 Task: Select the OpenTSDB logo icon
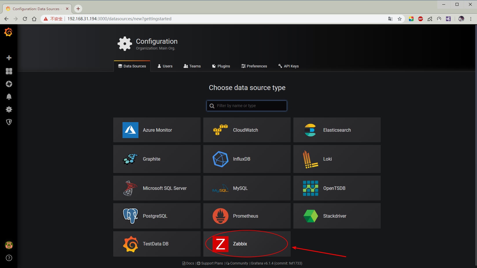(x=310, y=188)
